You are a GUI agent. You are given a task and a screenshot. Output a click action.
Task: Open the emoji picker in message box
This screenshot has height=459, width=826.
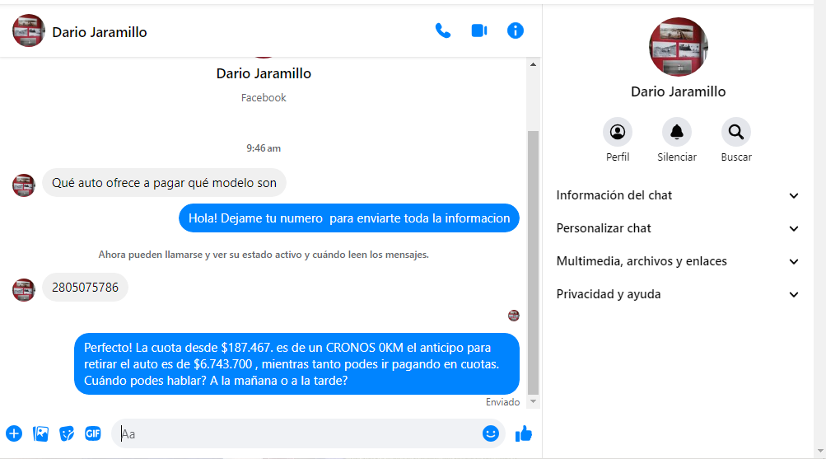[491, 433]
